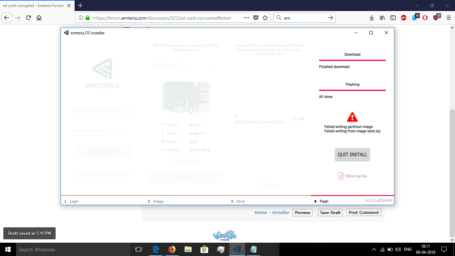
Task: Open the red hand ad blocker extension
Action: click(425, 18)
